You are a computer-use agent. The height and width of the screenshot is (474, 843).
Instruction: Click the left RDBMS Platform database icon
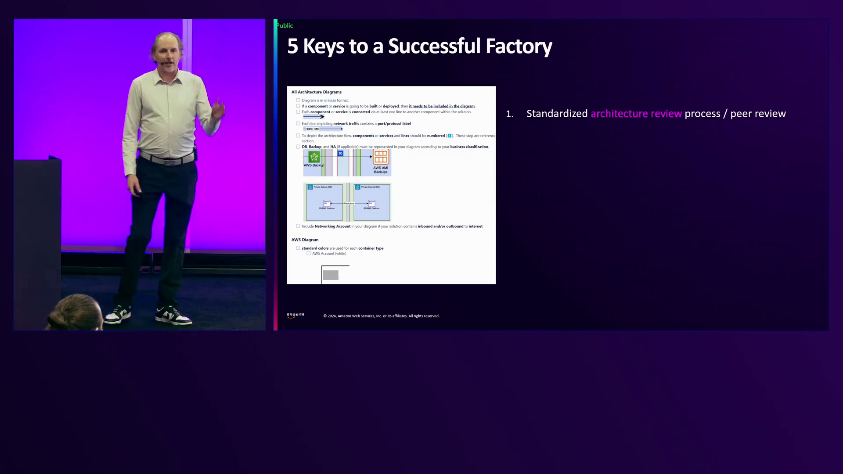click(x=326, y=203)
